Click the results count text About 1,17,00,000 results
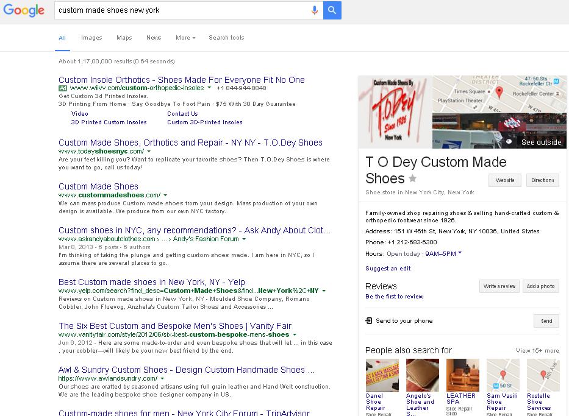The height and width of the screenshot is (416, 569). pyautogui.click(x=116, y=62)
